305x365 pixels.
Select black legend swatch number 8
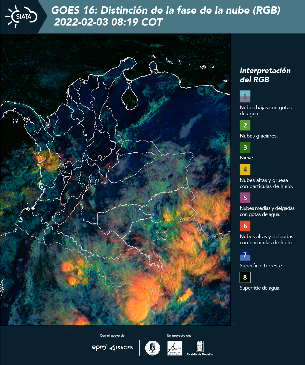(x=245, y=277)
